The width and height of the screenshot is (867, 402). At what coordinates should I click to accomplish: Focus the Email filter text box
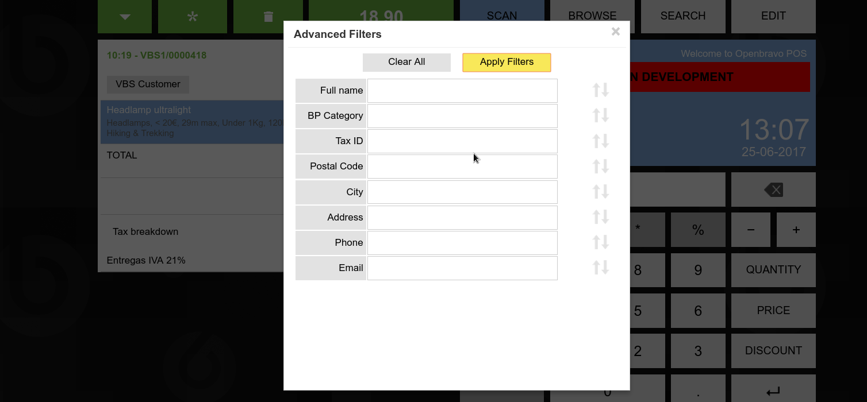pos(462,268)
